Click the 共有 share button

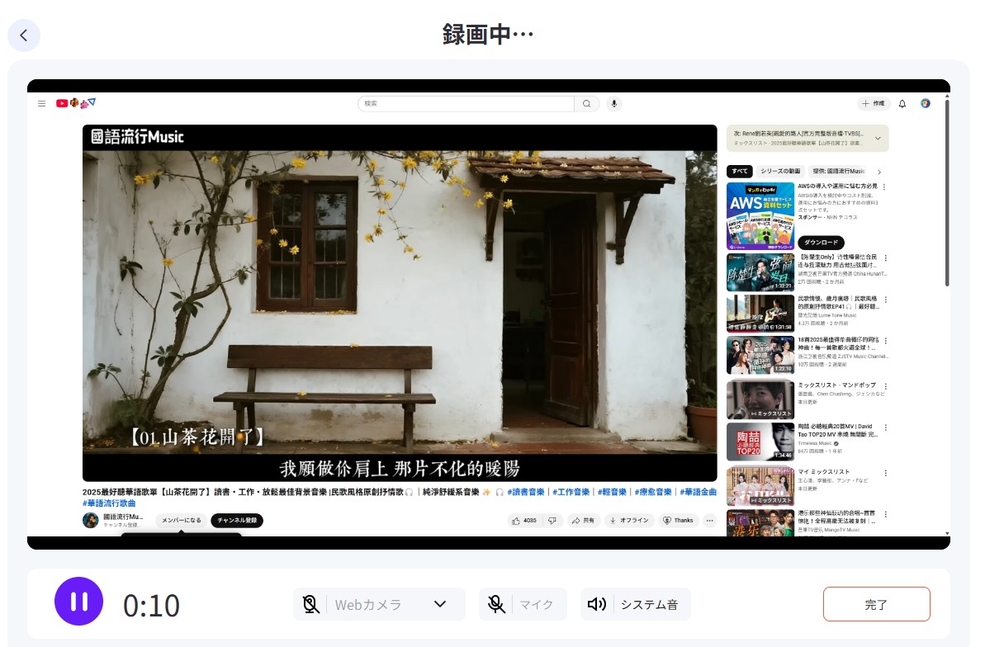click(583, 520)
